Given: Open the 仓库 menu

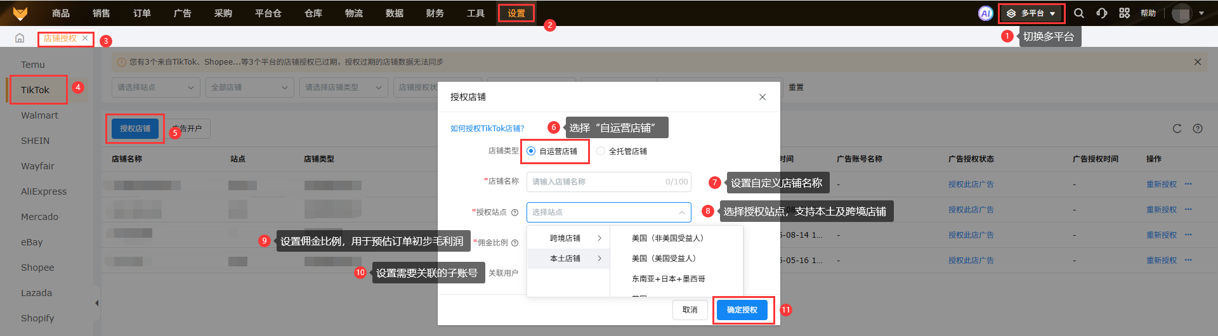Looking at the screenshot, I should pyautogui.click(x=313, y=13).
